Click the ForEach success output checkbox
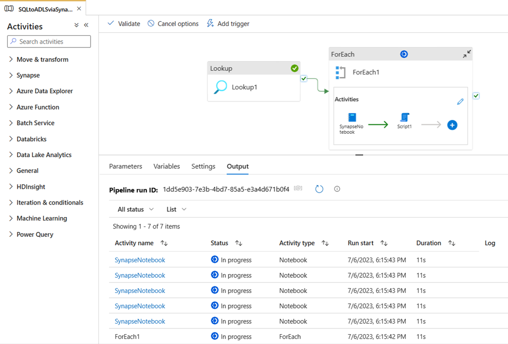508x344 pixels. tap(476, 96)
